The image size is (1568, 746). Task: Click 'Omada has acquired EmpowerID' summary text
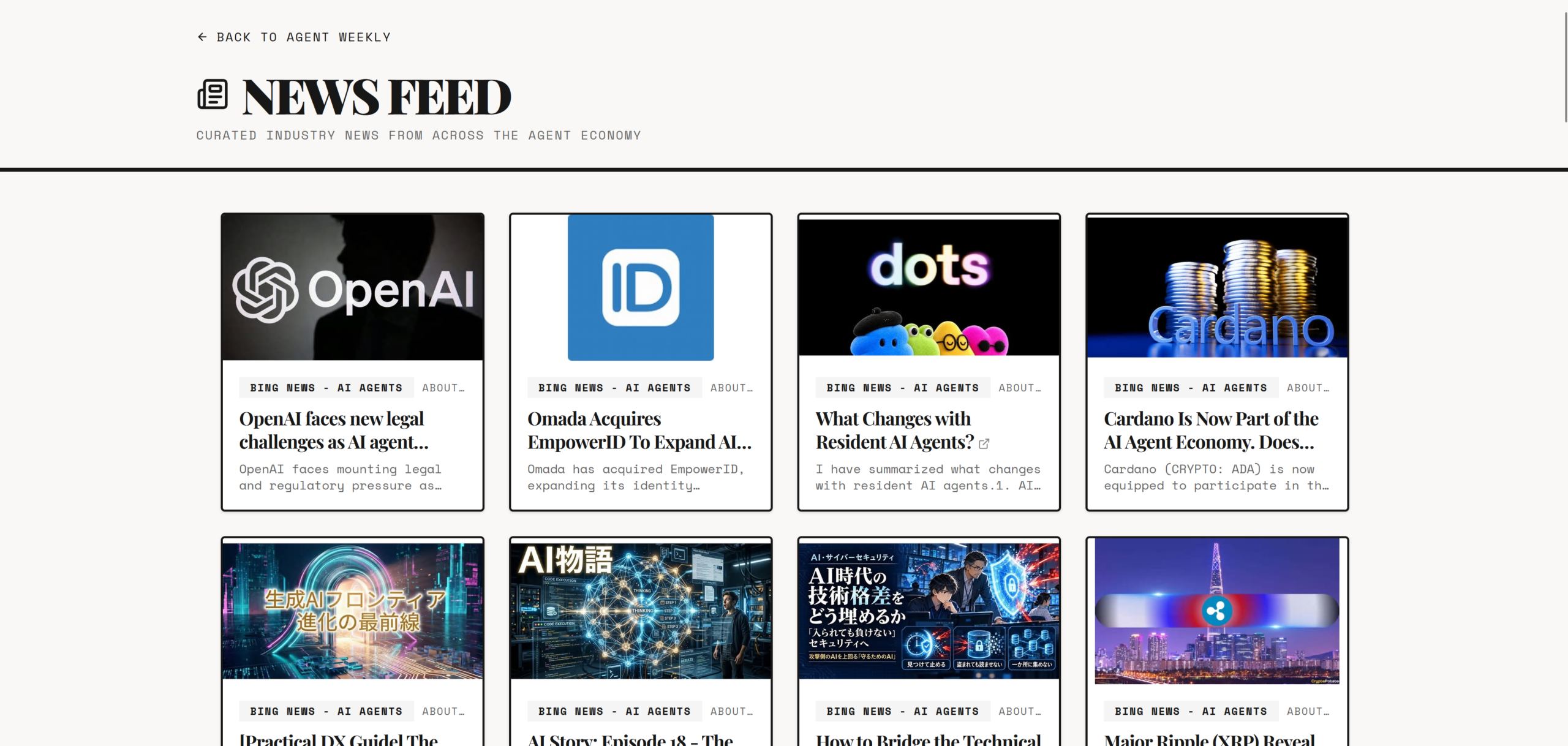coord(636,477)
